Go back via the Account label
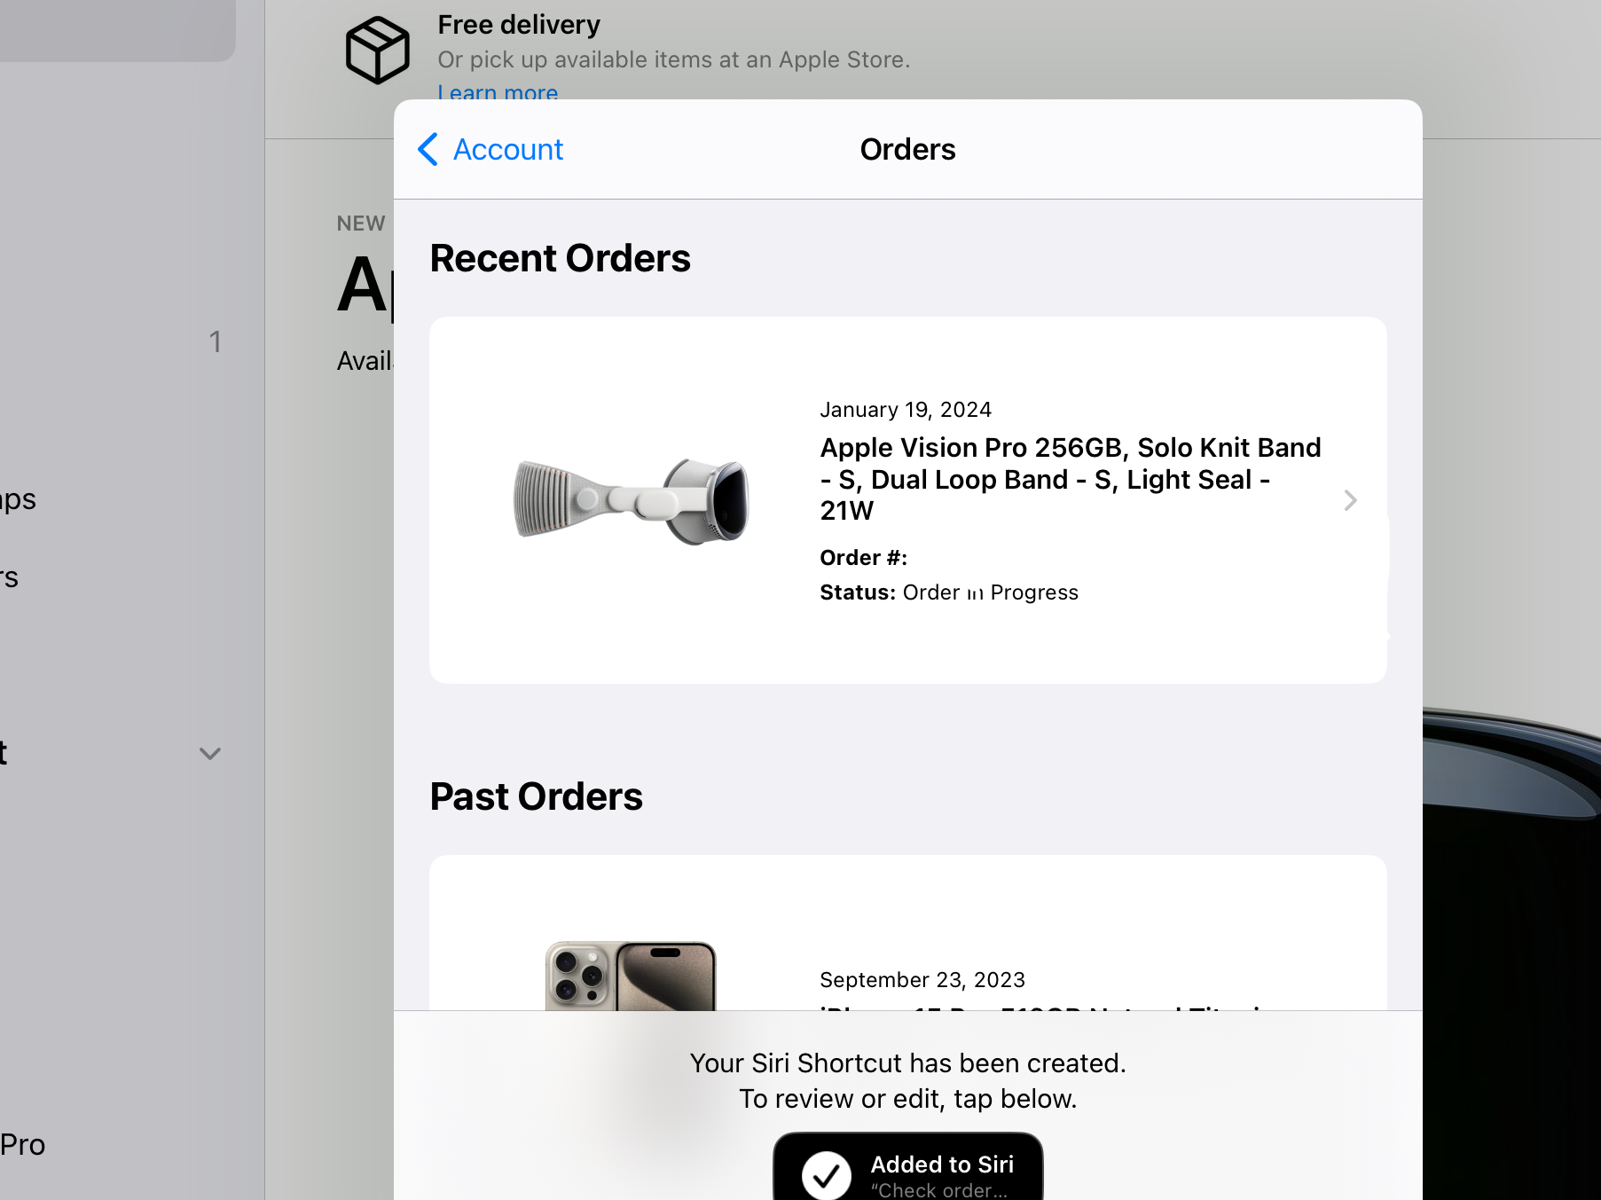The width and height of the screenshot is (1601, 1200). click(x=508, y=150)
